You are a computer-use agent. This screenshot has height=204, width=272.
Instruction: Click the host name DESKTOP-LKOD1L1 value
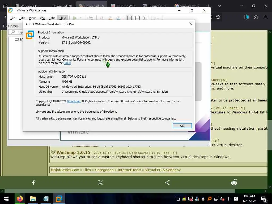tap(74, 76)
